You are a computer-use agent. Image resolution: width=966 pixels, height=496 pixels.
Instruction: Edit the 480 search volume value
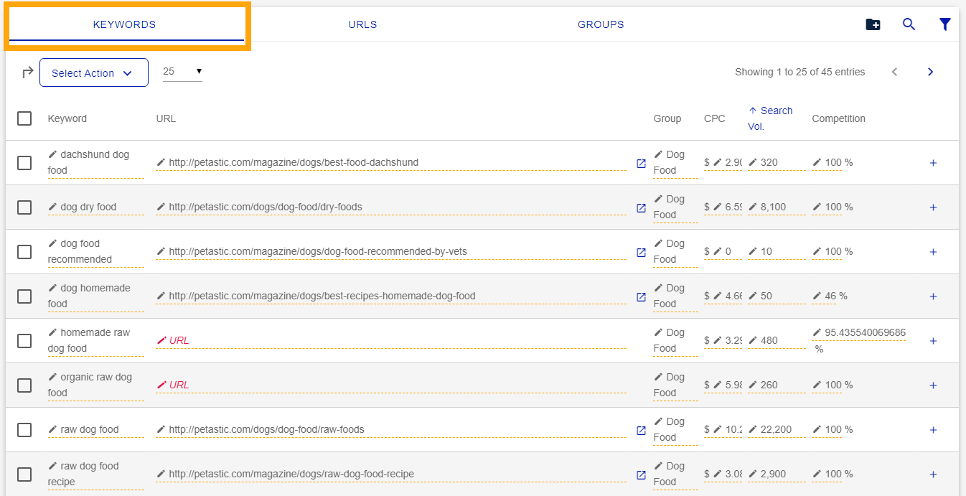[x=777, y=341]
